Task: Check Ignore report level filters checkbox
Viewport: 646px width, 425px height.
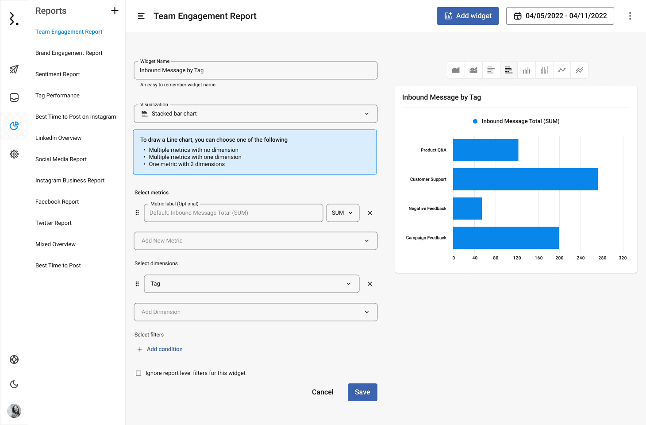Action: (138, 373)
